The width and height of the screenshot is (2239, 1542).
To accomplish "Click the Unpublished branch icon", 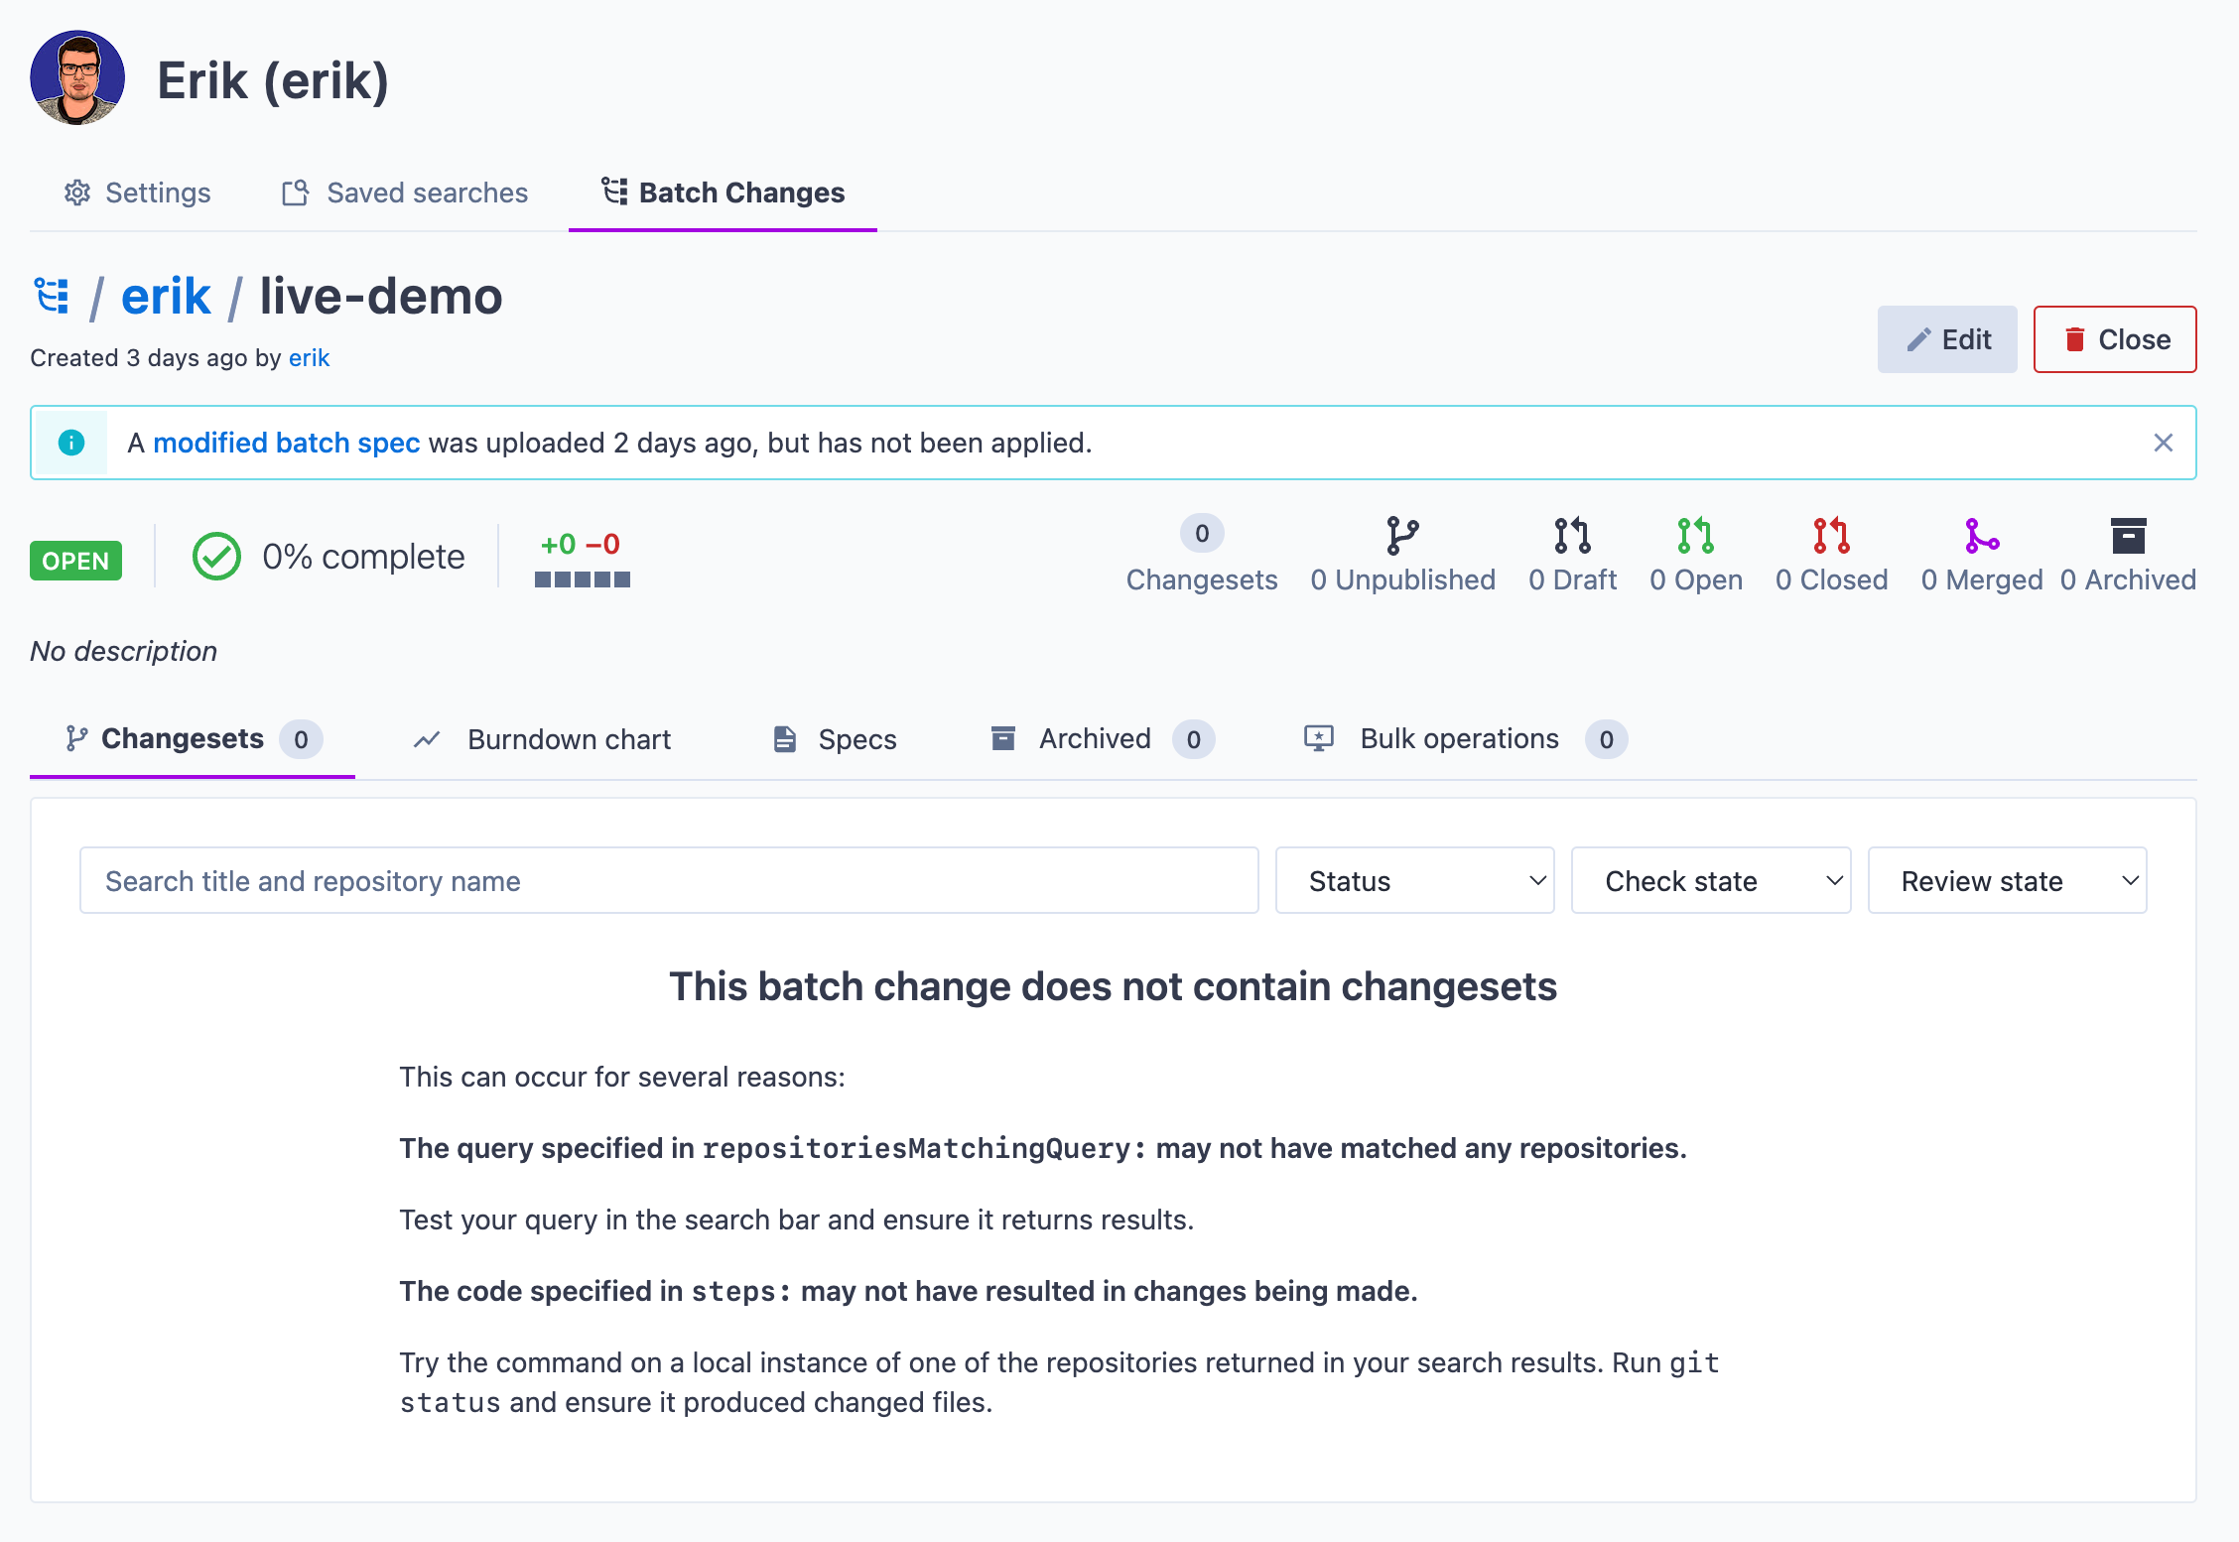I will click(1401, 536).
